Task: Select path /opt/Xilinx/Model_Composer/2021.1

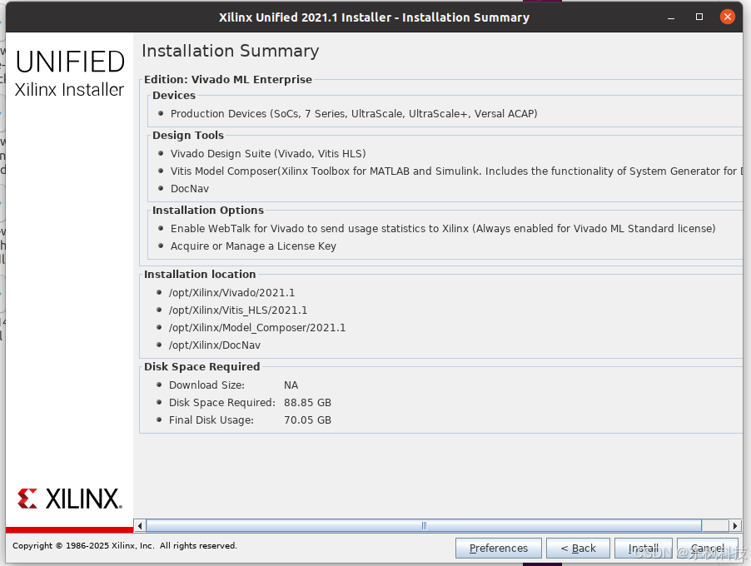Action: coord(256,328)
